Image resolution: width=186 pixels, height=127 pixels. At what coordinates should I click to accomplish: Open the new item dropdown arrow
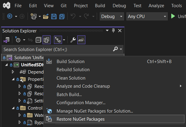40,17
